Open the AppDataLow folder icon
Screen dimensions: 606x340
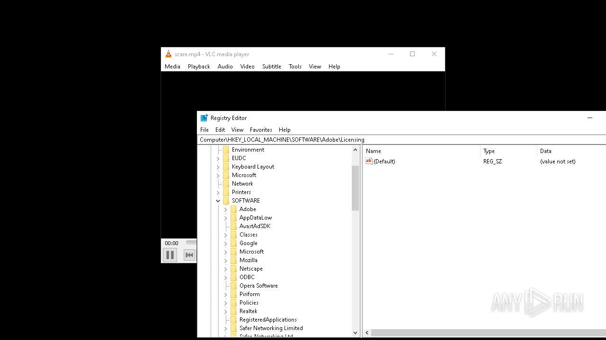pyautogui.click(x=233, y=218)
